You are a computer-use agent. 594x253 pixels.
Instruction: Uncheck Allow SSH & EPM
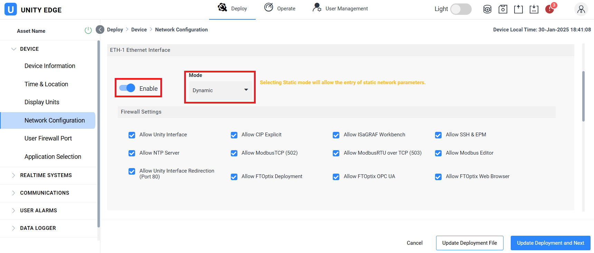[x=438, y=135]
